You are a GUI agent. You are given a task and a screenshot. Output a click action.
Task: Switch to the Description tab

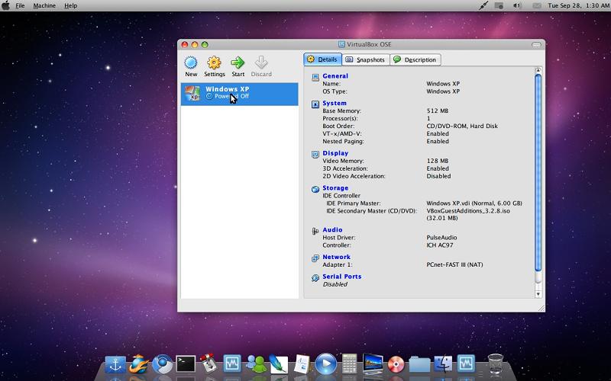click(x=415, y=59)
